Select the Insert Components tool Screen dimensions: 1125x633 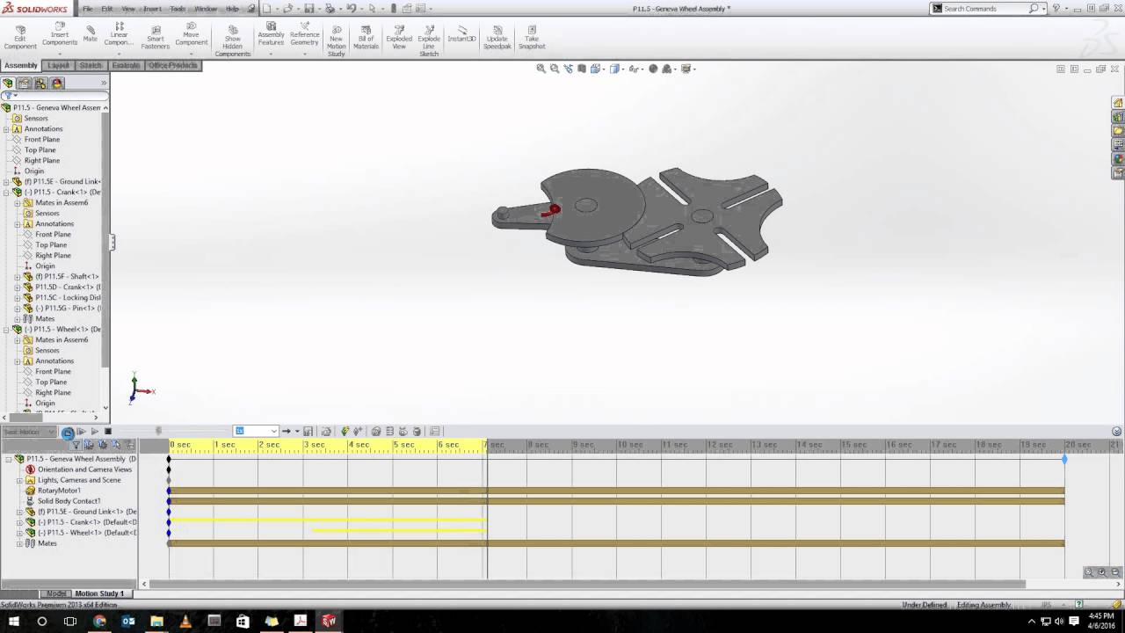60,33
